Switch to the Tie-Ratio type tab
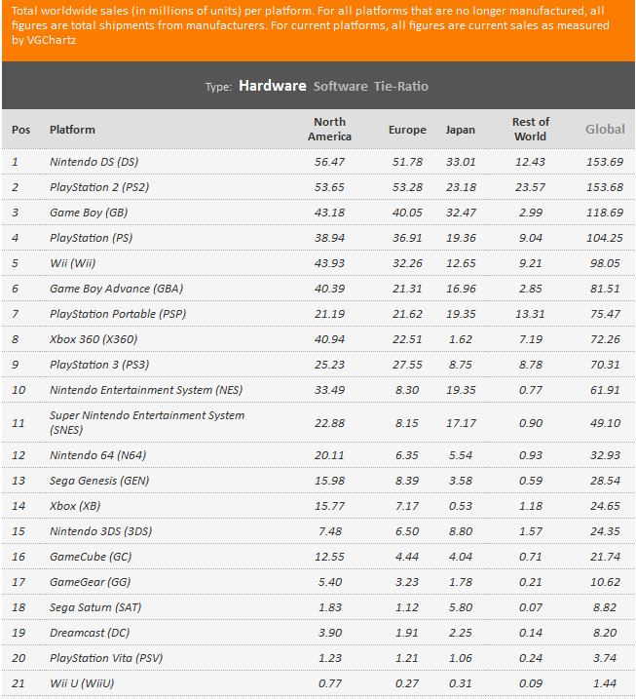The height and width of the screenshot is (699, 636). (x=401, y=86)
